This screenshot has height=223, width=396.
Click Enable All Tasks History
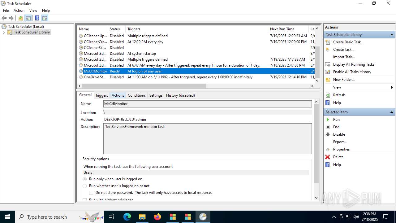pos(352,72)
